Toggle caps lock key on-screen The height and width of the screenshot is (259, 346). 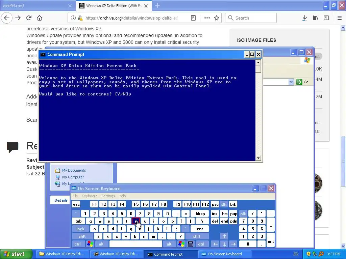[x=80, y=229]
